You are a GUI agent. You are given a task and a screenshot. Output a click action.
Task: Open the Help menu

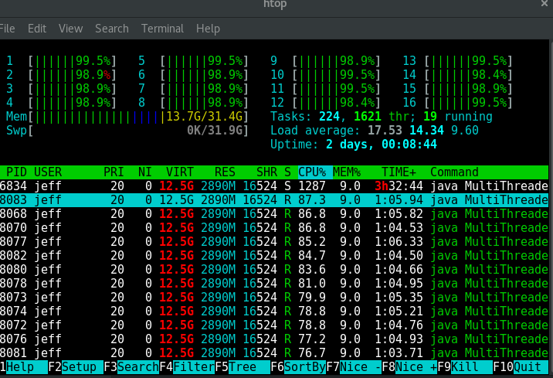tap(208, 28)
